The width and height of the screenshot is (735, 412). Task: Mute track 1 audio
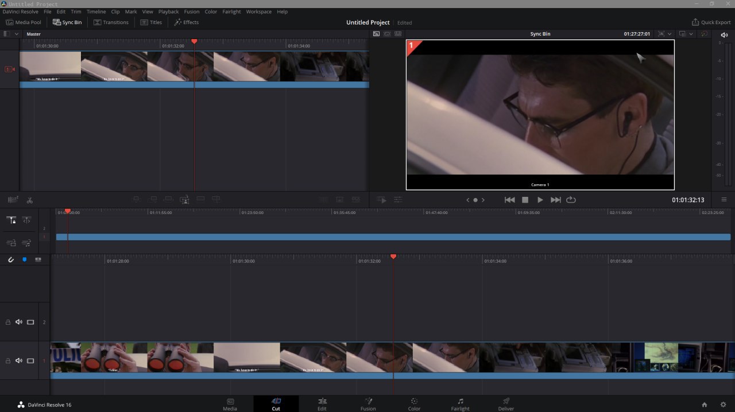click(19, 361)
